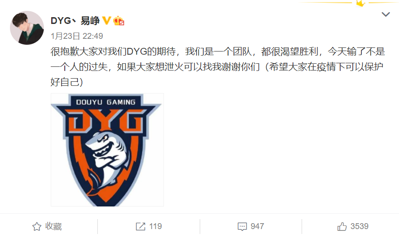Open the post options chevron menu
Viewport: 399px width, 239px height.
(386, 14)
